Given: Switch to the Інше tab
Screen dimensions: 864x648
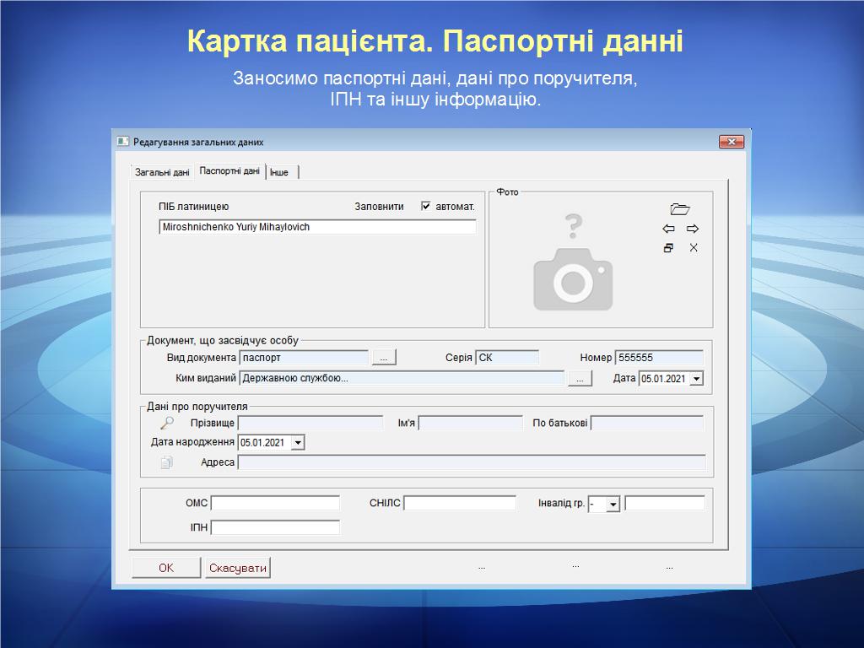Looking at the screenshot, I should [x=279, y=172].
